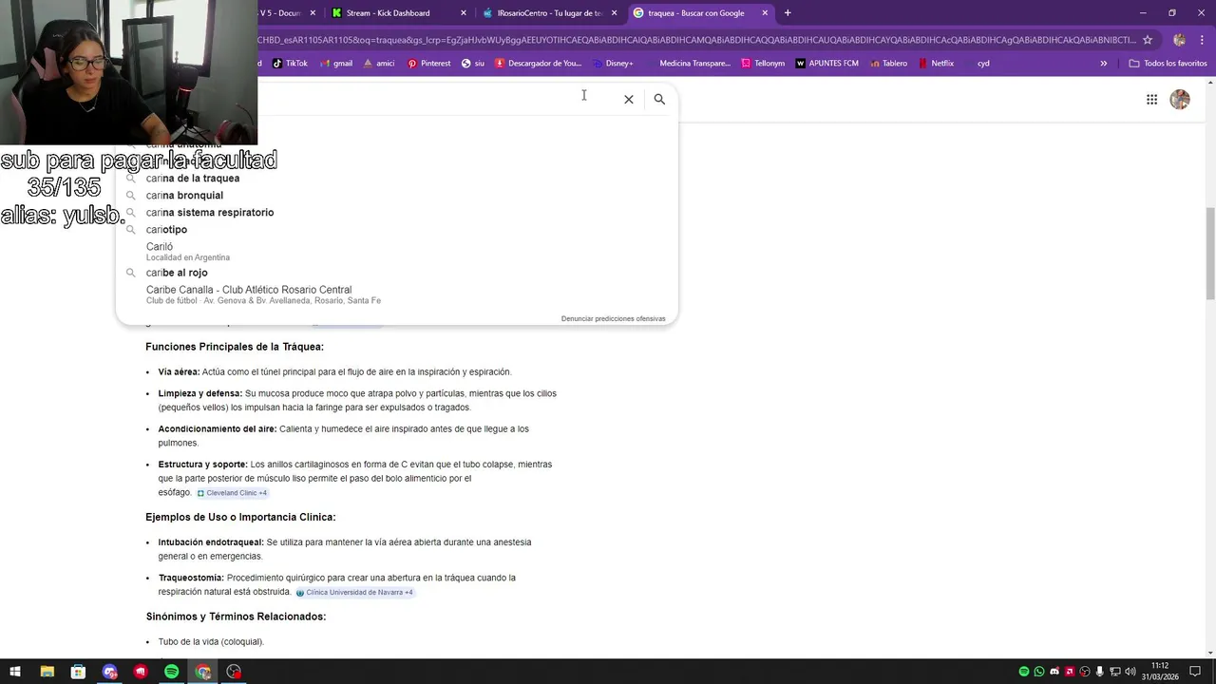Open Spotify from the taskbar
This screenshot has width=1216, height=684.
point(171,672)
